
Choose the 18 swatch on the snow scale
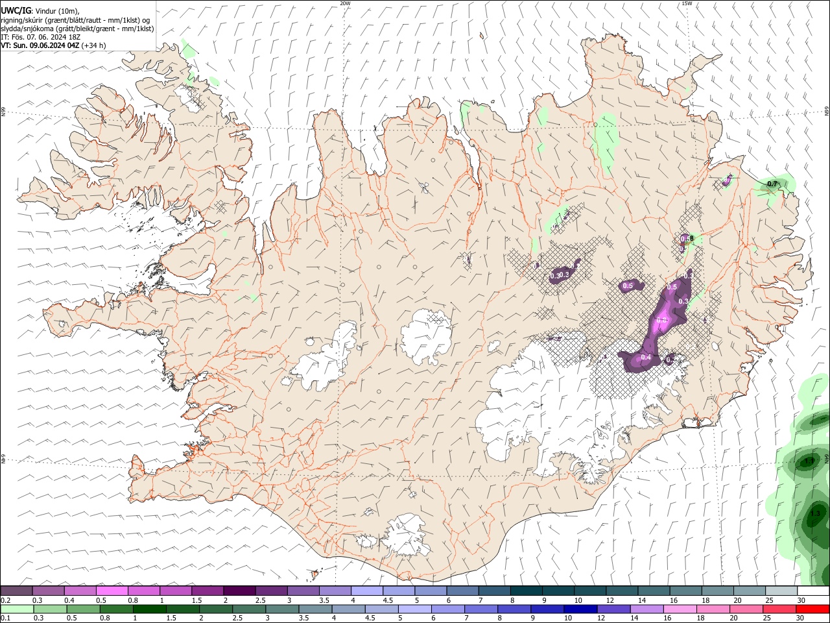coord(717,591)
